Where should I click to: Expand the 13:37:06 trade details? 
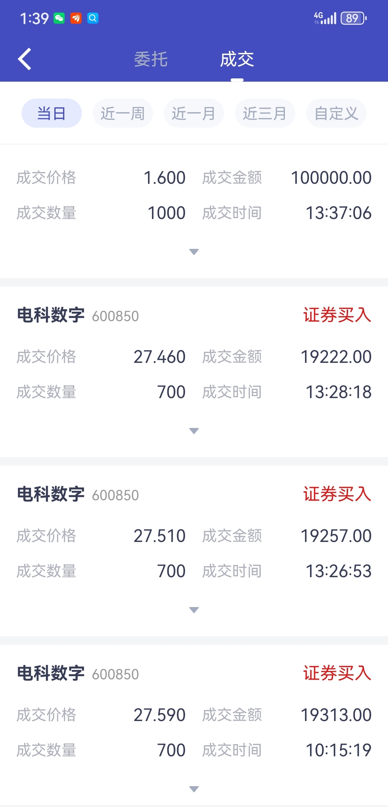(x=194, y=252)
